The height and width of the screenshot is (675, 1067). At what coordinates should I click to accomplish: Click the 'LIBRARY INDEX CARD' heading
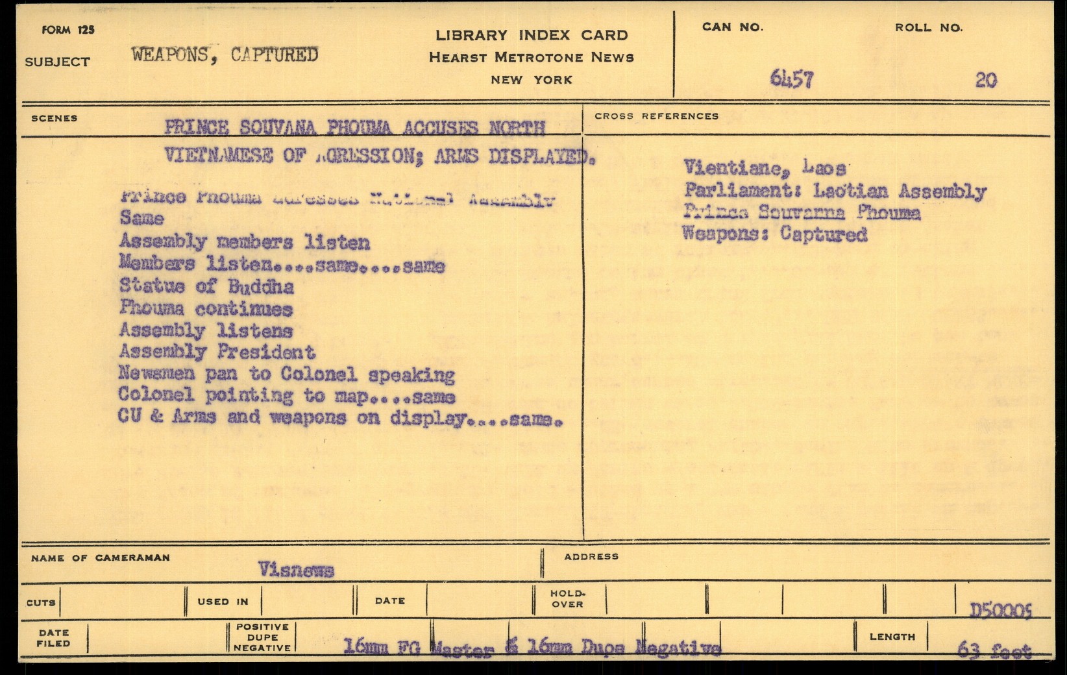click(531, 36)
